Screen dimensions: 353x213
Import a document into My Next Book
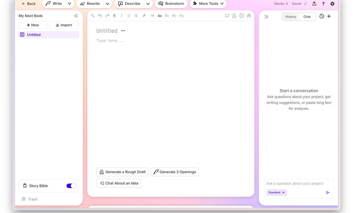click(x=64, y=25)
